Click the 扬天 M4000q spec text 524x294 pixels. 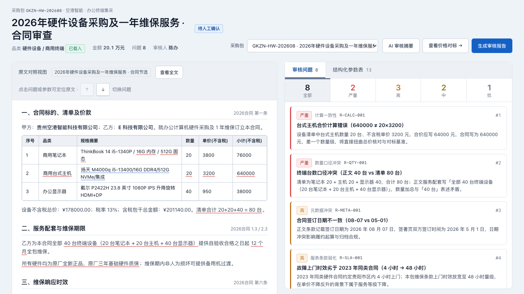(x=125, y=173)
